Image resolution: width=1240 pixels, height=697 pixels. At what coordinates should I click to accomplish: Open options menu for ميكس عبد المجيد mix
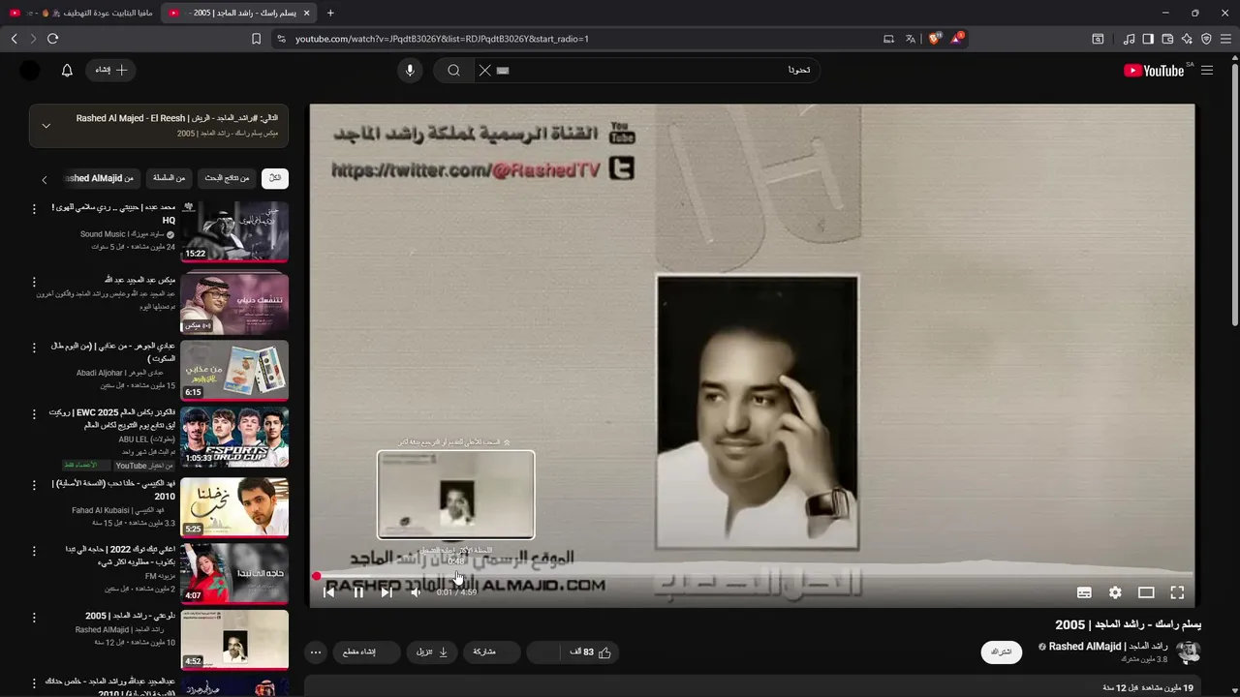pyautogui.click(x=34, y=282)
